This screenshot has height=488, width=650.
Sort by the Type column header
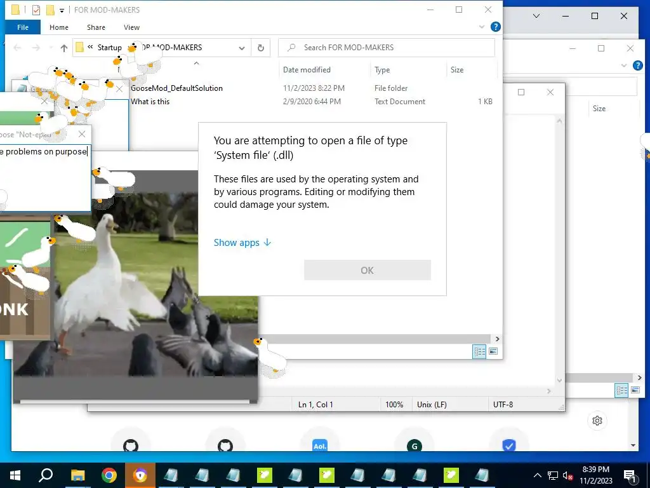pos(382,70)
